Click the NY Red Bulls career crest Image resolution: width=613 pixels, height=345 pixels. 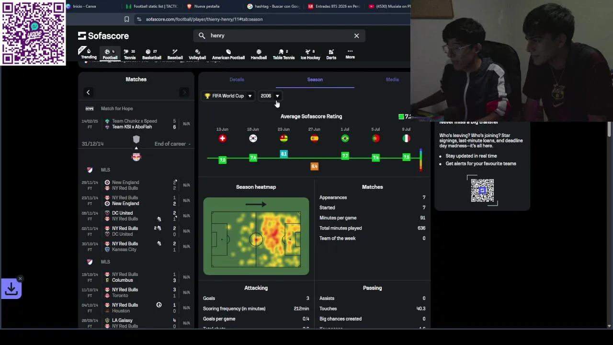click(x=136, y=157)
